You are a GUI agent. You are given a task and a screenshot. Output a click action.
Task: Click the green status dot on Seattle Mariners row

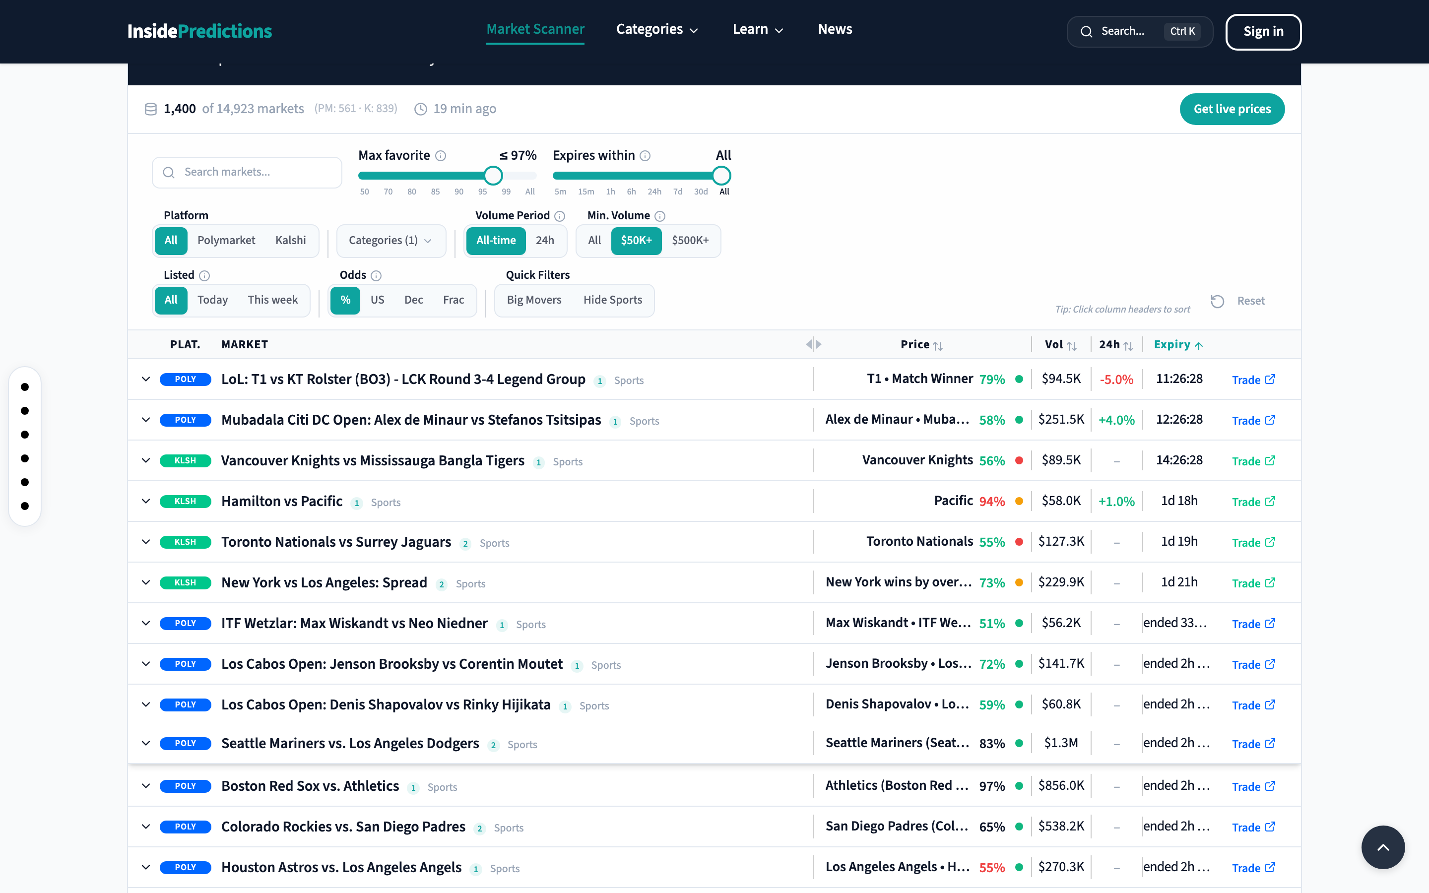click(1019, 744)
